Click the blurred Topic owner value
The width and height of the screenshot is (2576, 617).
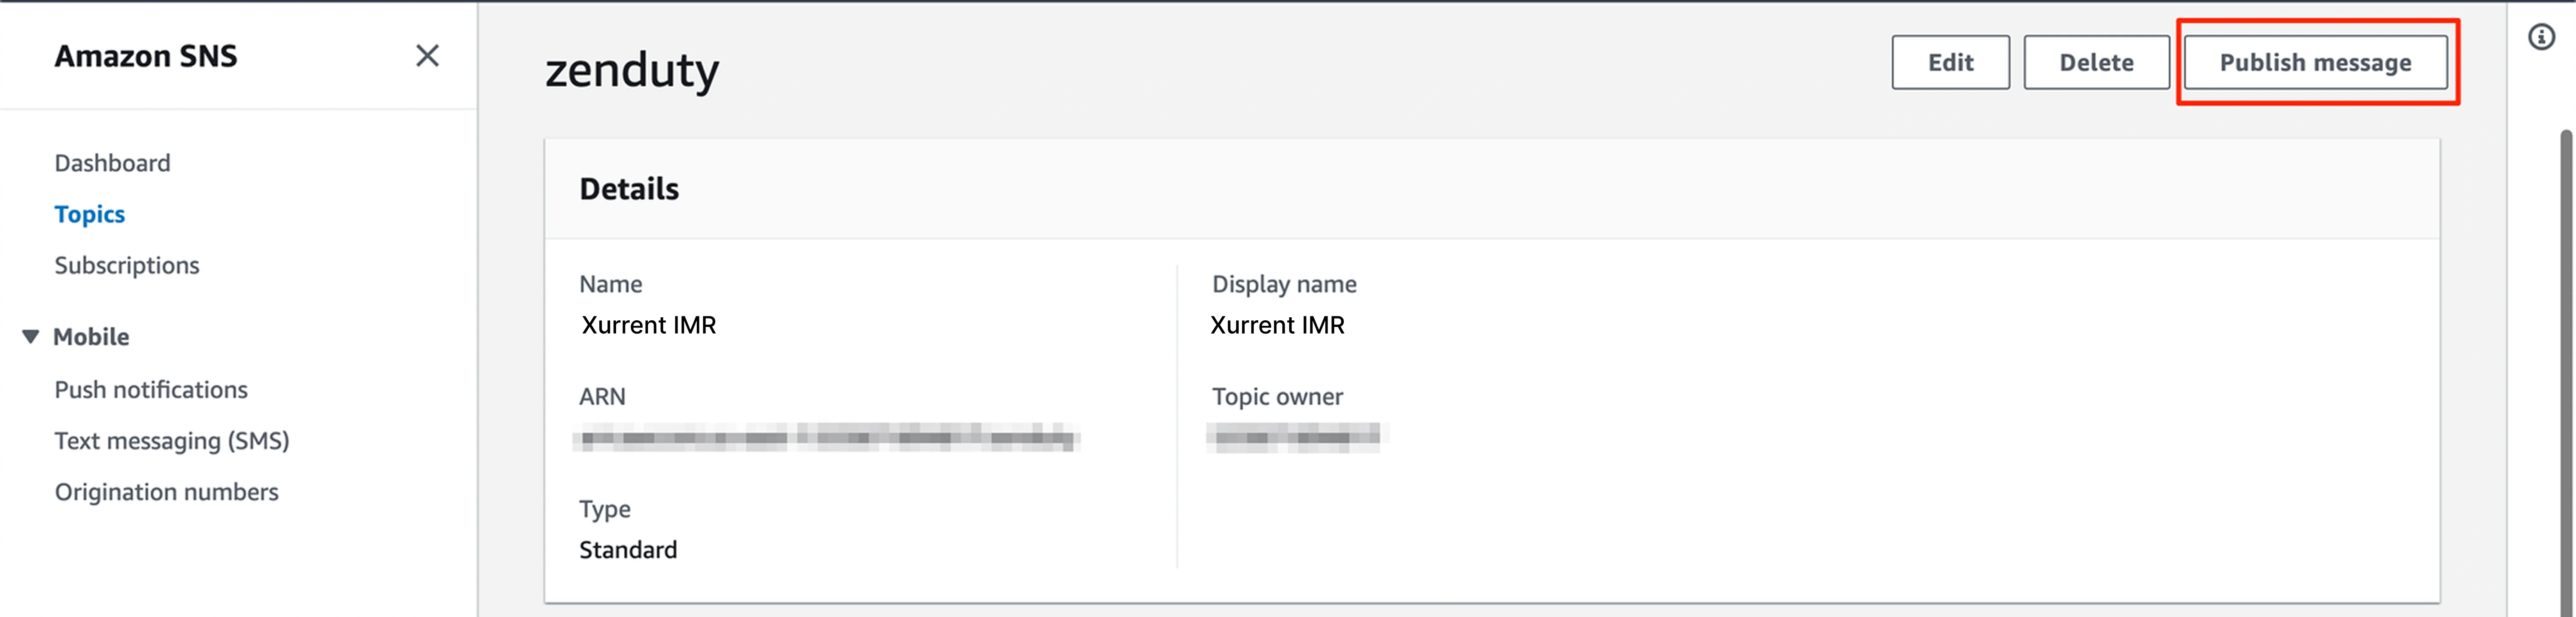pyautogui.click(x=1297, y=438)
